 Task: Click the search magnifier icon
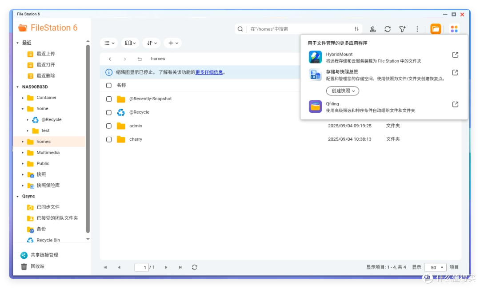[x=240, y=29]
